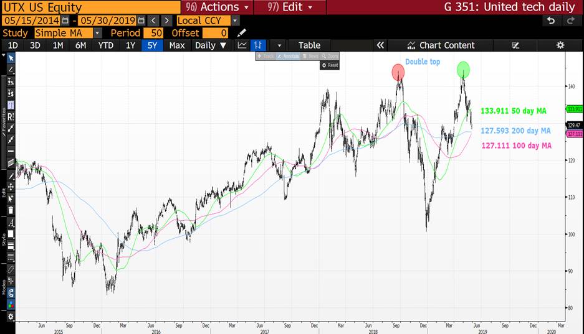
Task: Open the text font style tool
Action: [x=11, y=223]
